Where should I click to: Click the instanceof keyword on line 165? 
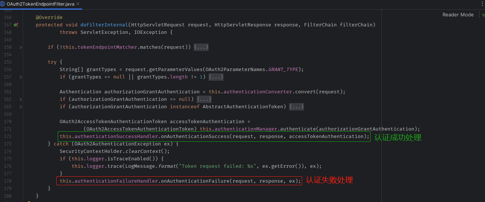pos(185,107)
